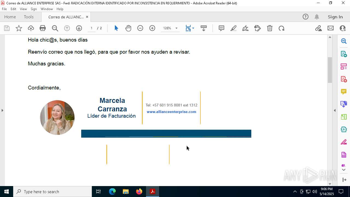Upload the file via the cloud icon
This screenshot has width=350, height=197.
31,28
